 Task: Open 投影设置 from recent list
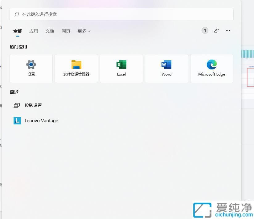tap(33, 105)
